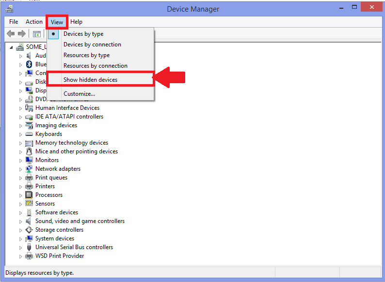Click the Network adapters icon
385x282 pixels.
(x=29, y=169)
